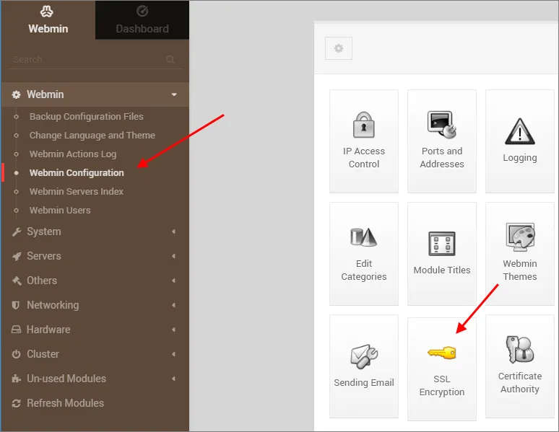Click the IP Access Control caption text
Viewport: 559px width, 432px height.
[x=363, y=157]
